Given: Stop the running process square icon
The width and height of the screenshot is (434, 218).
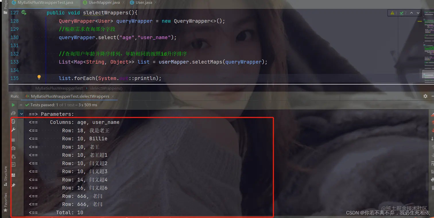Looking at the screenshot, I should point(13,140).
